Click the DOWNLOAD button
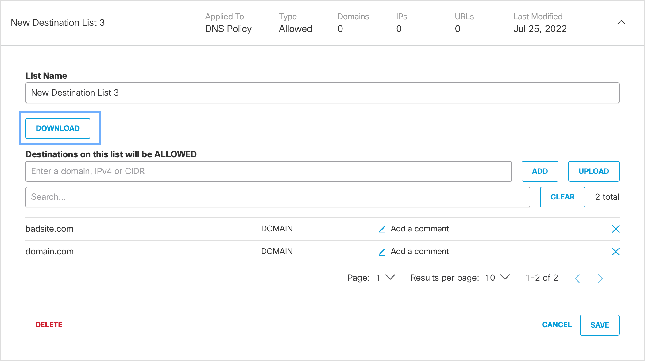This screenshot has height=361, width=645. click(x=58, y=128)
